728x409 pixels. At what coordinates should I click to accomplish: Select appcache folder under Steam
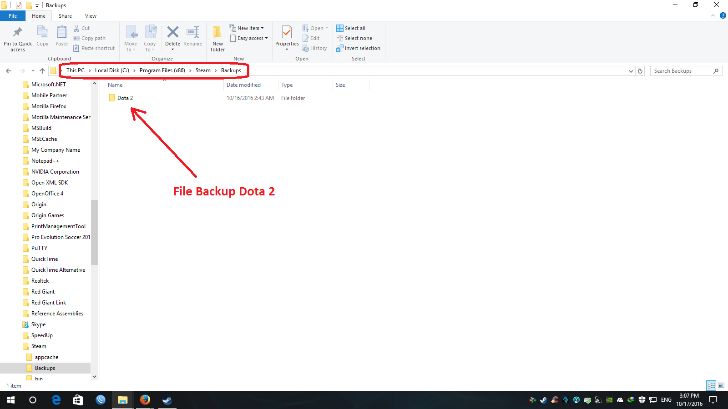point(42,357)
